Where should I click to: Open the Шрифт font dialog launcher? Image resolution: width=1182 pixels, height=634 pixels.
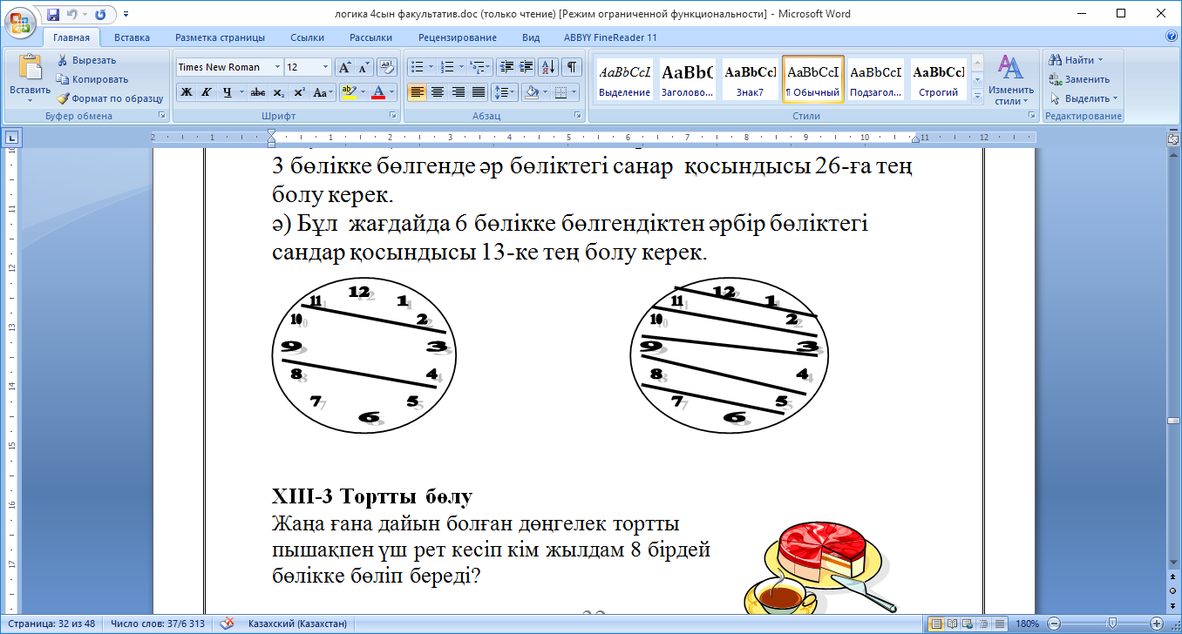coord(394,115)
